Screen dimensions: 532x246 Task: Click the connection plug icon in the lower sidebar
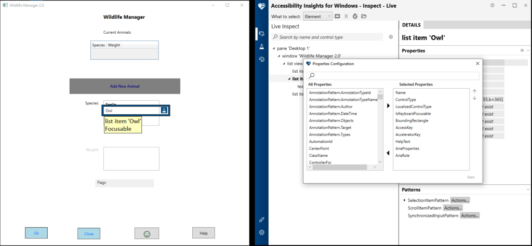(262, 220)
